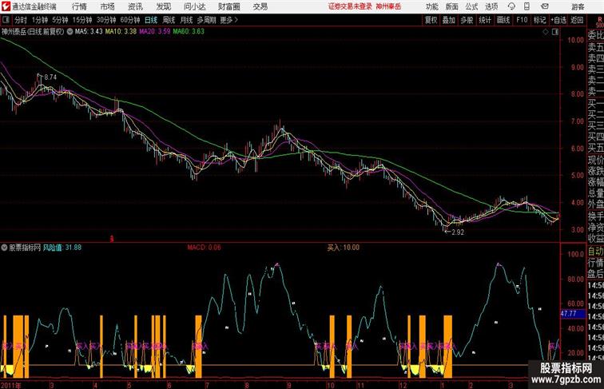Open the 问小达 menu
The image size is (604, 389).
click(x=194, y=6)
